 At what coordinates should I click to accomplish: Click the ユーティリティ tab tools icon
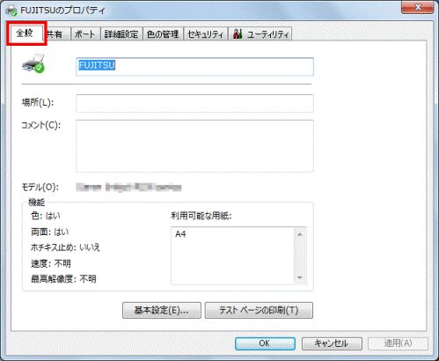click(x=238, y=34)
